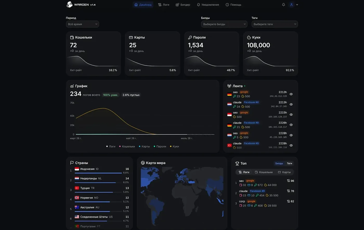Click the flag icon beside Страны heading

72,163
